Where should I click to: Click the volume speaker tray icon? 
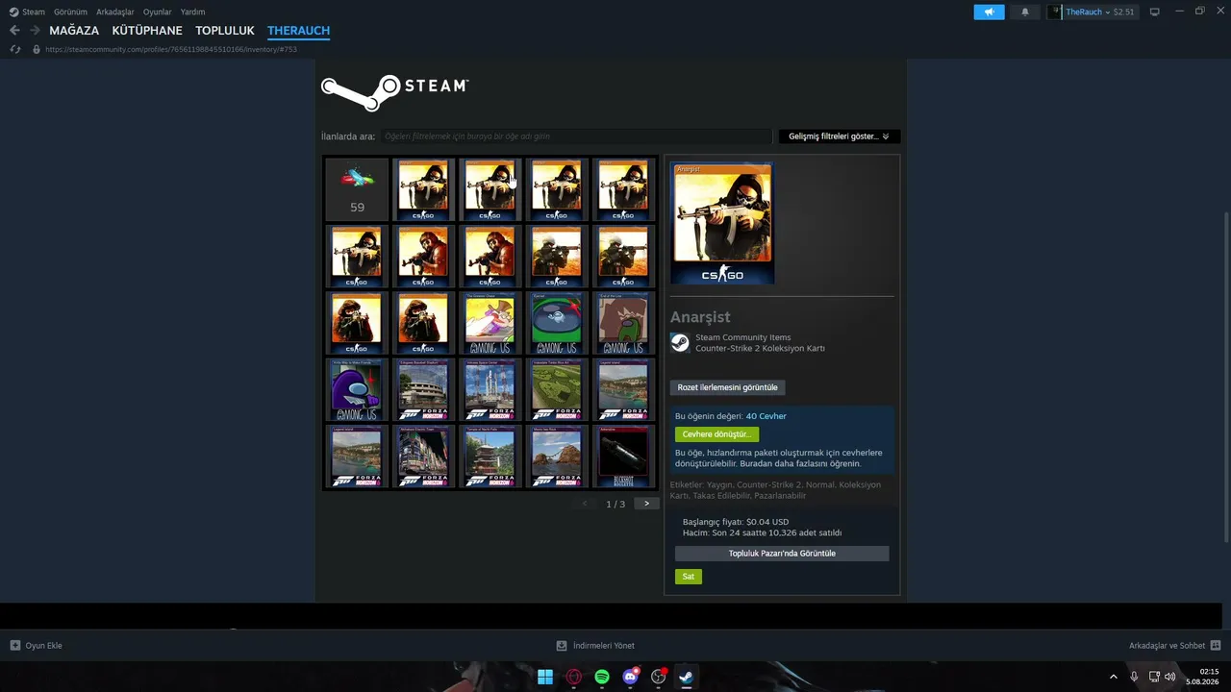coord(1170,677)
